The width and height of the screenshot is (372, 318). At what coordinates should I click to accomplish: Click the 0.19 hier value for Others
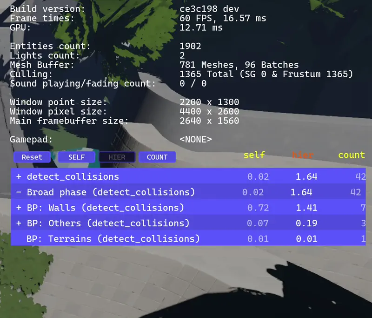coord(306,223)
